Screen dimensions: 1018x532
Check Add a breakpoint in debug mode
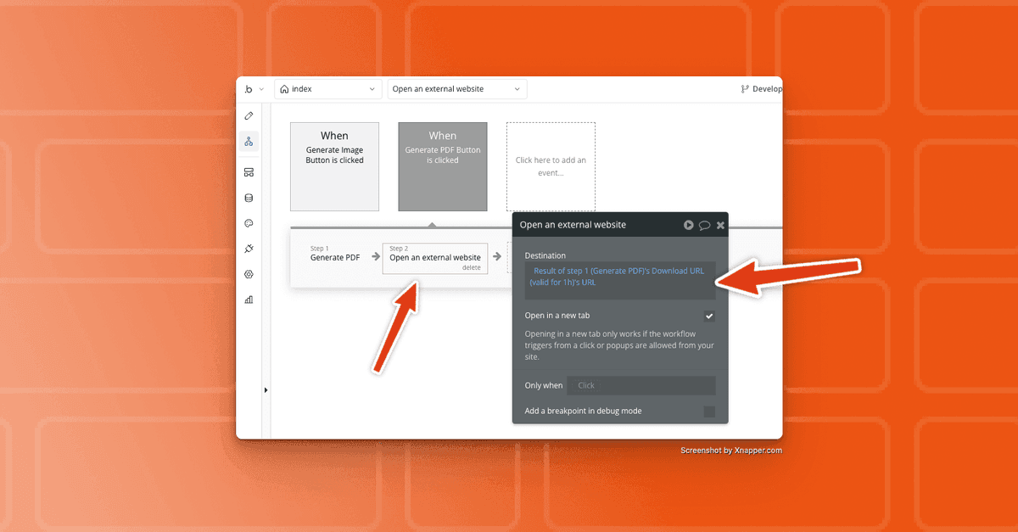coord(709,411)
